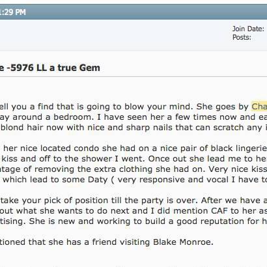Click the highlighted yellow search term
Image resolution: width=267 pixels, height=267 pixels.
pyautogui.click(x=259, y=106)
